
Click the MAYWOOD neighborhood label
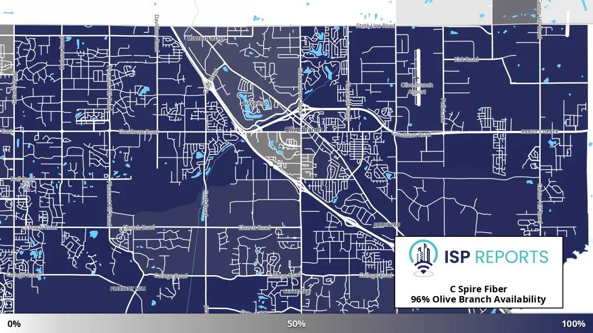click(x=255, y=103)
